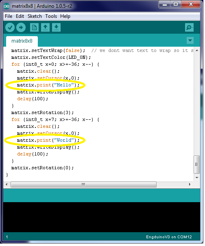Click the matrix.setTextColor(LED_ON) line

click(51, 57)
